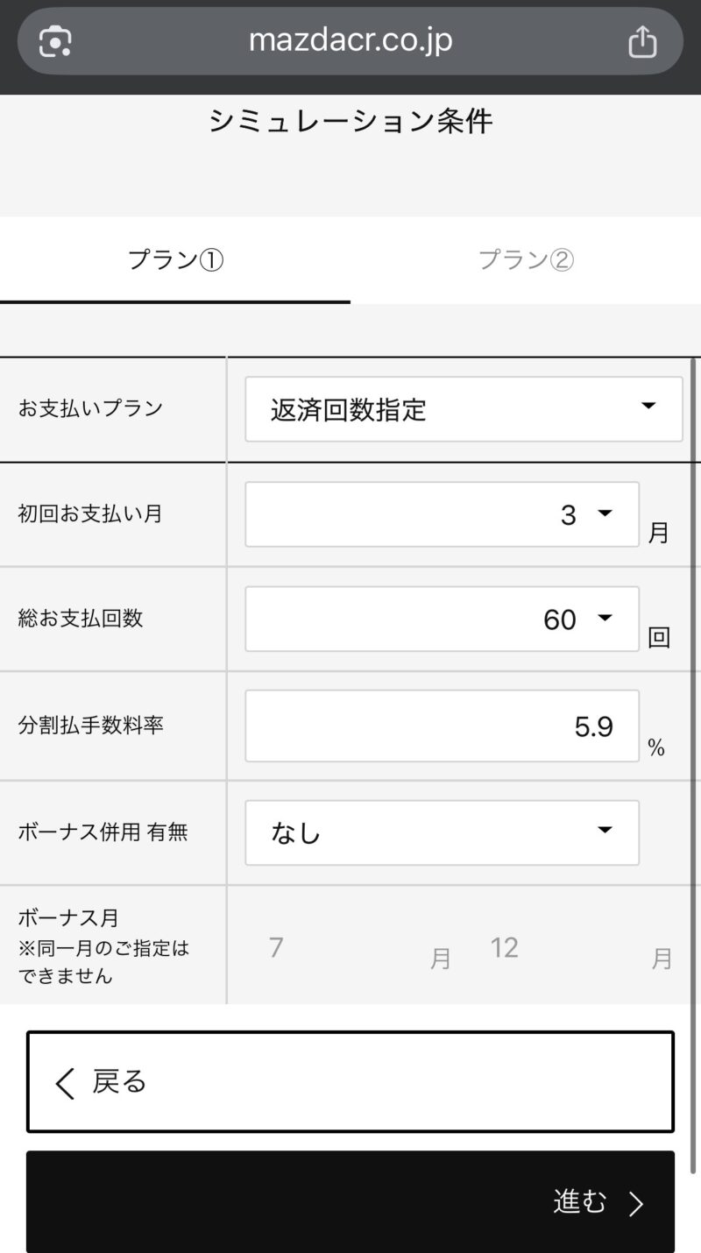Viewport: 701px width, 1253px height.
Task: Select the プラン① tab
Action: point(175,260)
